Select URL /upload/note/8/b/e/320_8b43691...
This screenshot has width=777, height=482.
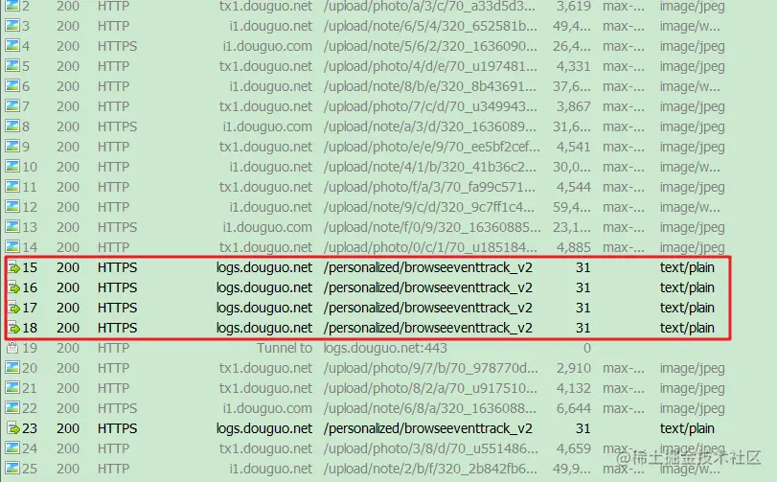[430, 86]
